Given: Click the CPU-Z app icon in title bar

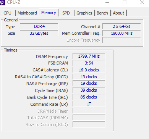Looking at the screenshot, I should (2, 2).
